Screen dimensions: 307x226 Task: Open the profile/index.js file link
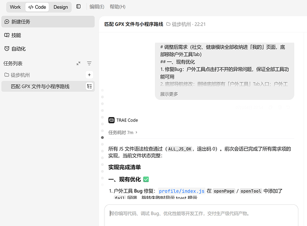click(x=181, y=191)
